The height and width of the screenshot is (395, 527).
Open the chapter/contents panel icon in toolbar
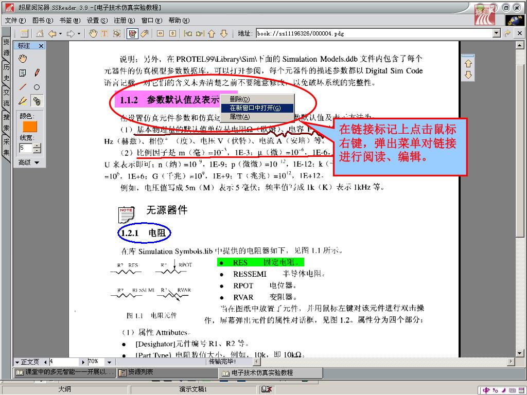pyautogui.click(x=24, y=33)
